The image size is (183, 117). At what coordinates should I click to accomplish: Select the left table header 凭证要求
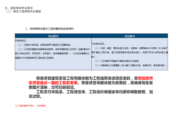click(x=53, y=36)
